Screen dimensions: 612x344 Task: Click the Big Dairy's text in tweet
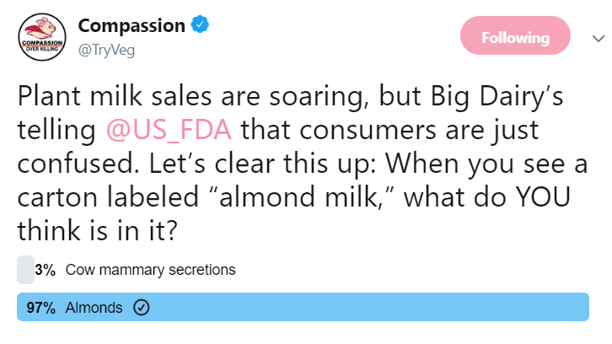(x=497, y=96)
